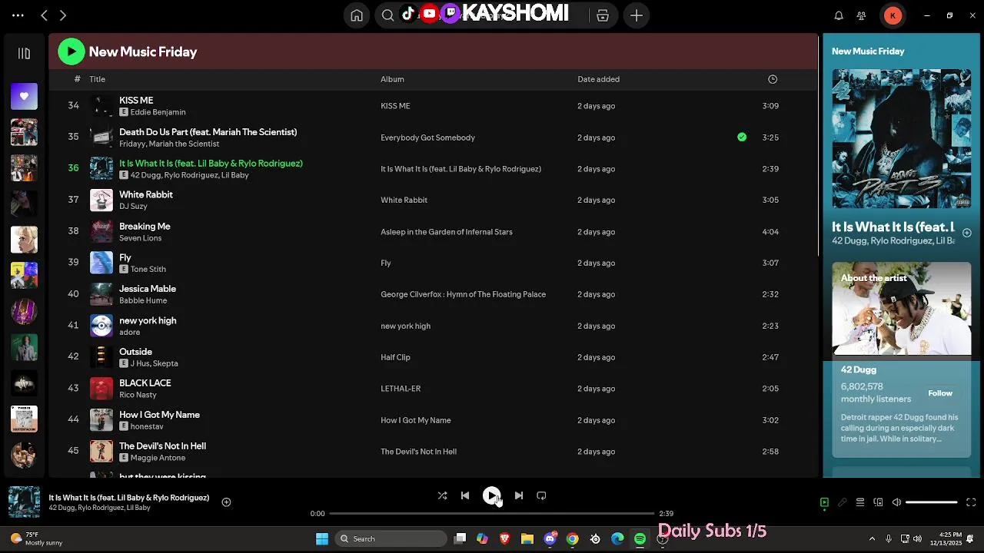The height and width of the screenshot is (553, 984).
Task: Open the Lyrics microphone icon
Action: click(x=843, y=502)
